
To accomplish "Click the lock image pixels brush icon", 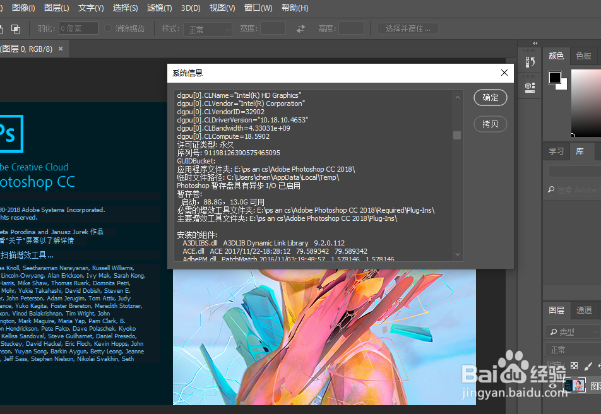I will pyautogui.click(x=588, y=365).
